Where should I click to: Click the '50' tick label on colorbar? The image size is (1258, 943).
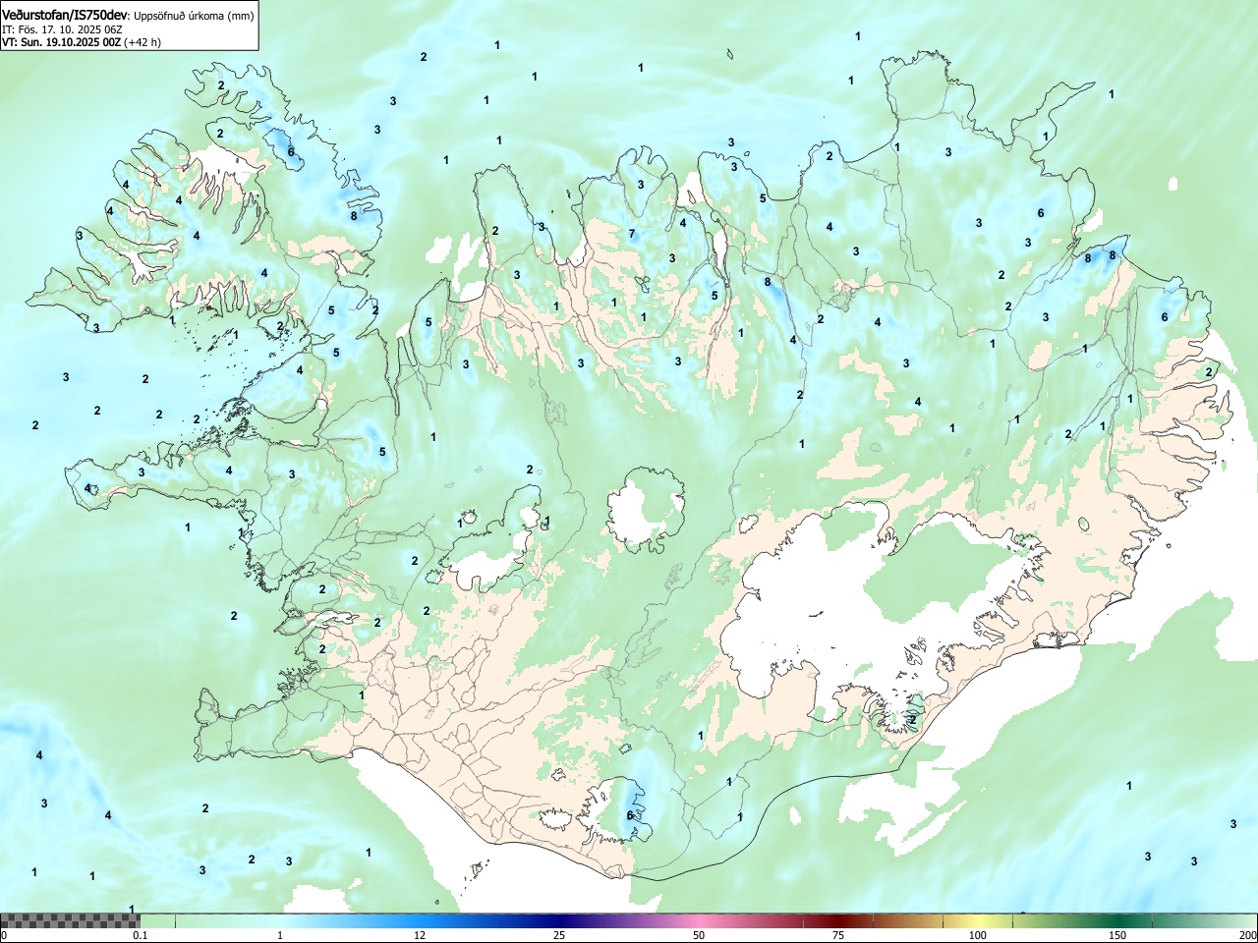pyautogui.click(x=698, y=935)
